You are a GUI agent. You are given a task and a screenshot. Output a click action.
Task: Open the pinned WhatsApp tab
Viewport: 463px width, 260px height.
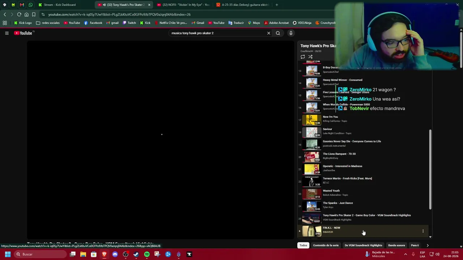pyautogui.click(x=30, y=5)
